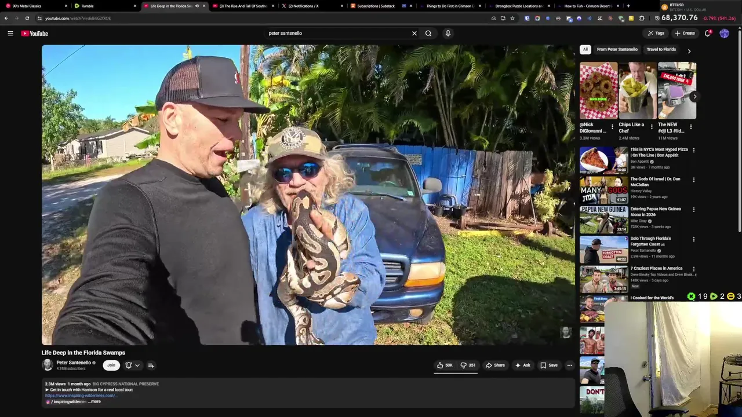Click the browser forward arrow
This screenshot has width=742, height=417.
pos(16,18)
